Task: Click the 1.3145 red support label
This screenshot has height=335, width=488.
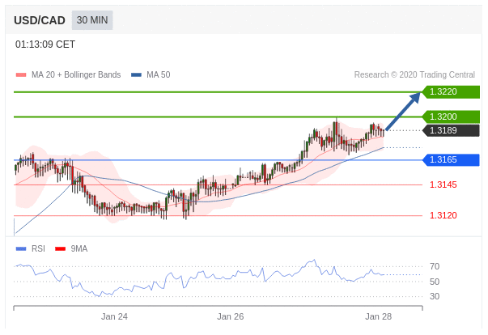Action: click(443, 184)
